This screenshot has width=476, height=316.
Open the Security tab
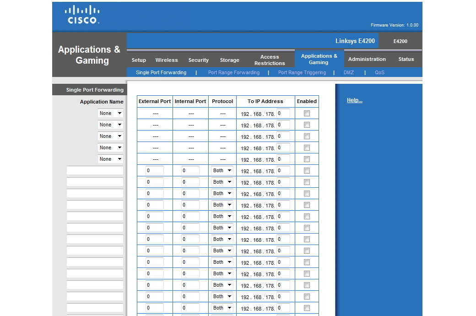(x=198, y=60)
